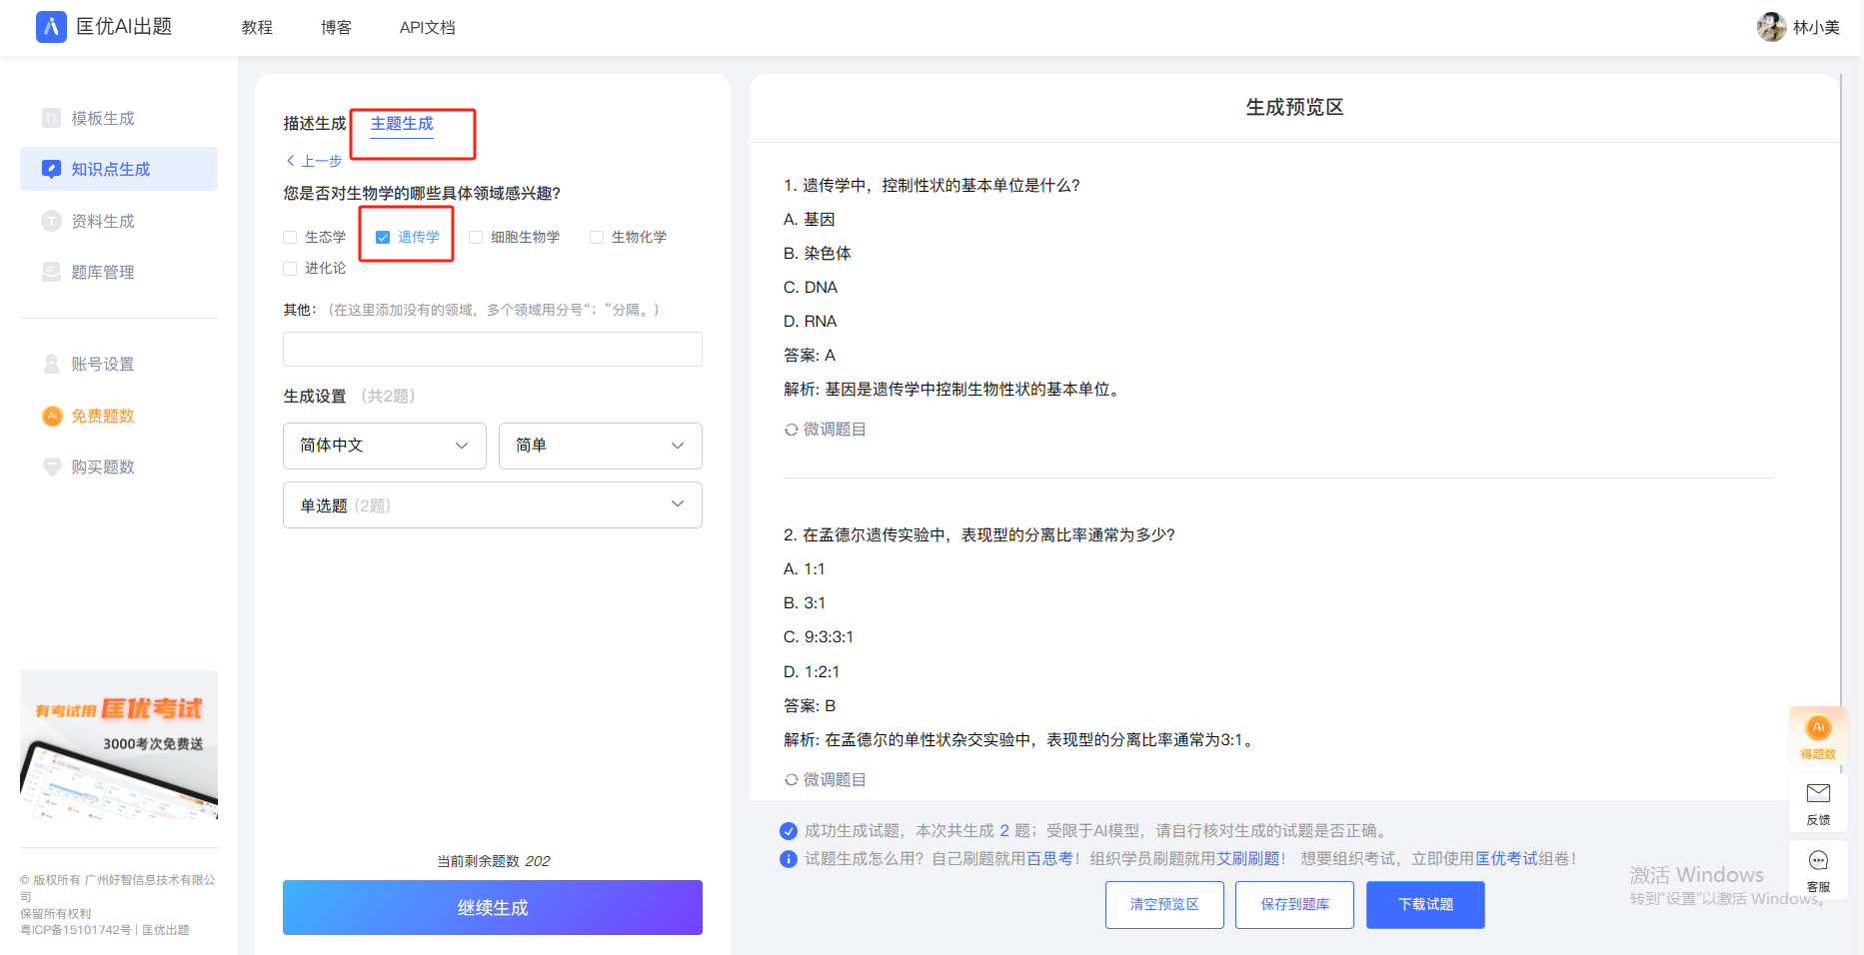Image resolution: width=1864 pixels, height=955 pixels.
Task: Switch to the 主题生成 tab
Action: pyautogui.click(x=402, y=123)
